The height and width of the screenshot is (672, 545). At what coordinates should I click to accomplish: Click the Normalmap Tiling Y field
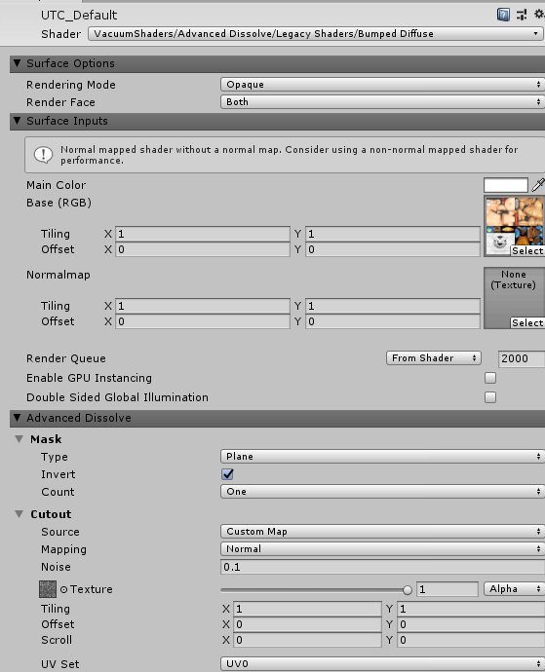pyautogui.click(x=393, y=306)
